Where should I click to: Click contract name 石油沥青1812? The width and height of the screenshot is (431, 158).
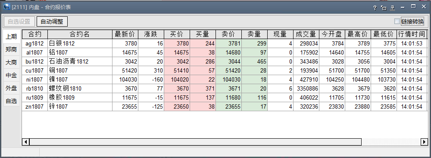pos(80,62)
